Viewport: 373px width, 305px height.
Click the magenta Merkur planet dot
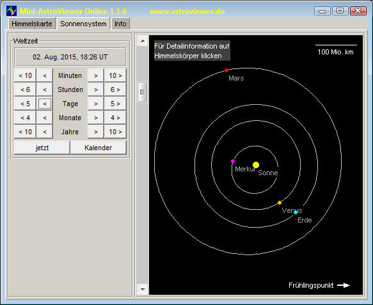[x=233, y=161]
